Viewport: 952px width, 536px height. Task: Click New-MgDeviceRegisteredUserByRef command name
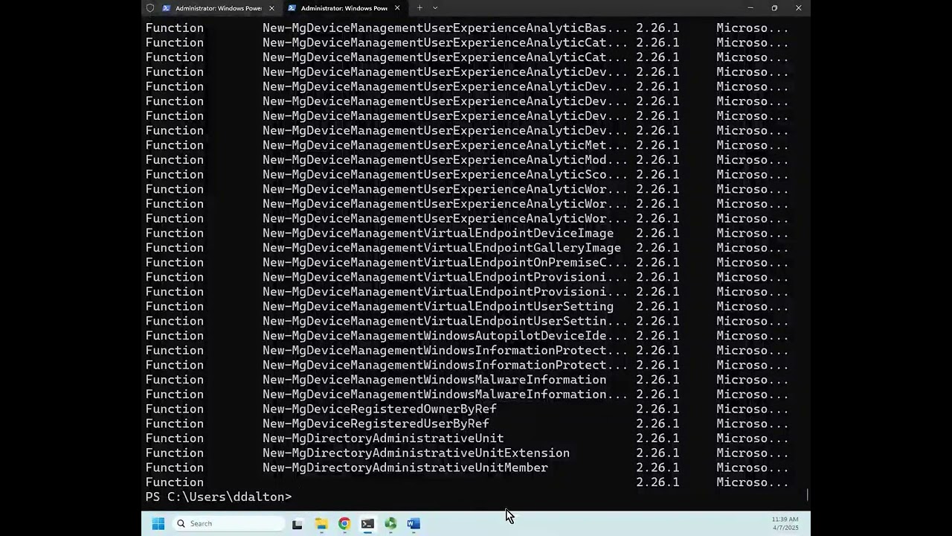(376, 424)
